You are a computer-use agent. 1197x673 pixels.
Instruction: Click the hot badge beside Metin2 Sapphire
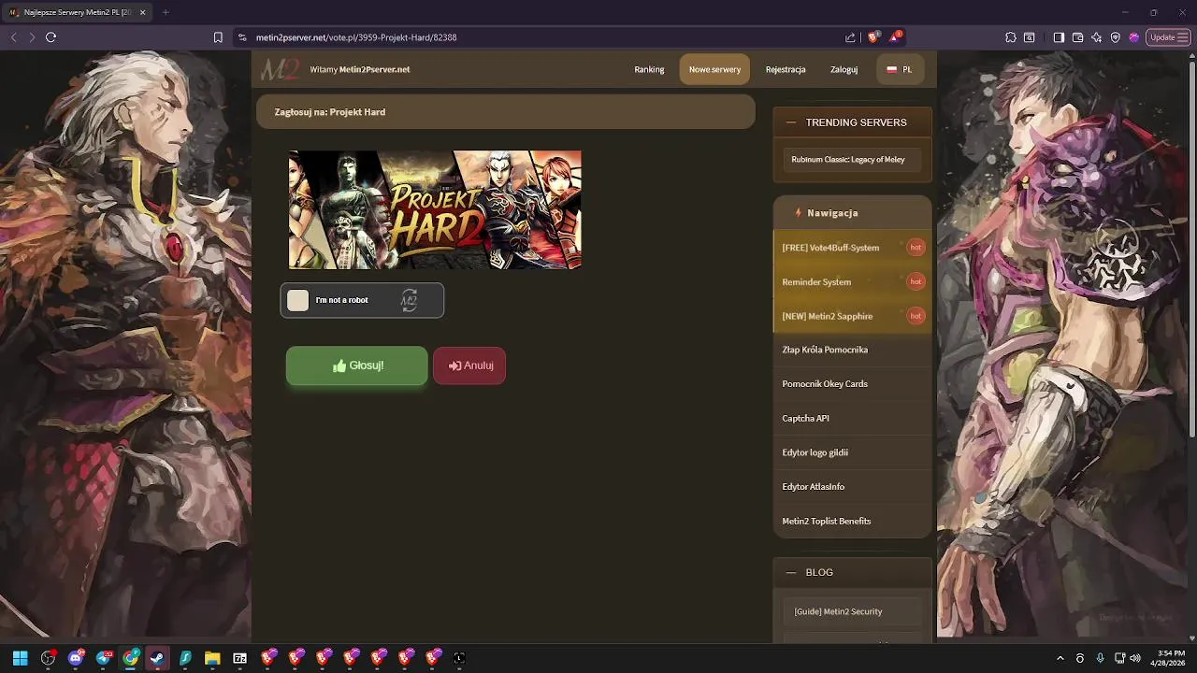[916, 316]
